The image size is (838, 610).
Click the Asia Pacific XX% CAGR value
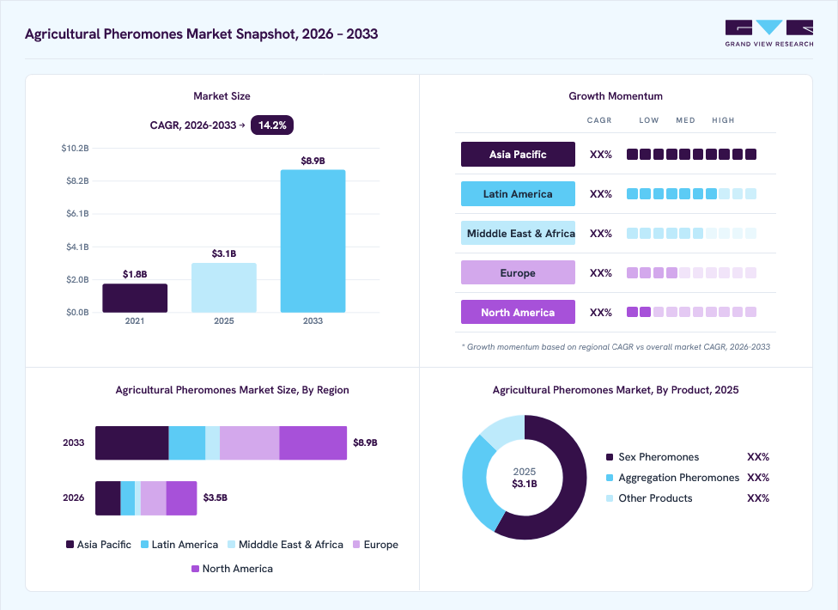click(x=601, y=155)
